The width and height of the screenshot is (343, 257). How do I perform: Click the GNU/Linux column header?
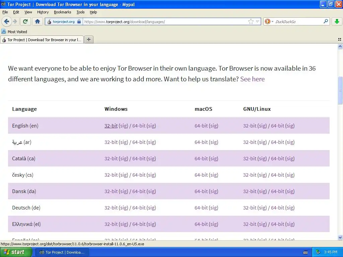pyautogui.click(x=257, y=109)
